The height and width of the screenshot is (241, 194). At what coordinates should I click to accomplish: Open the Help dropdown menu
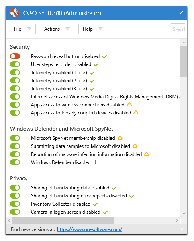(93, 29)
